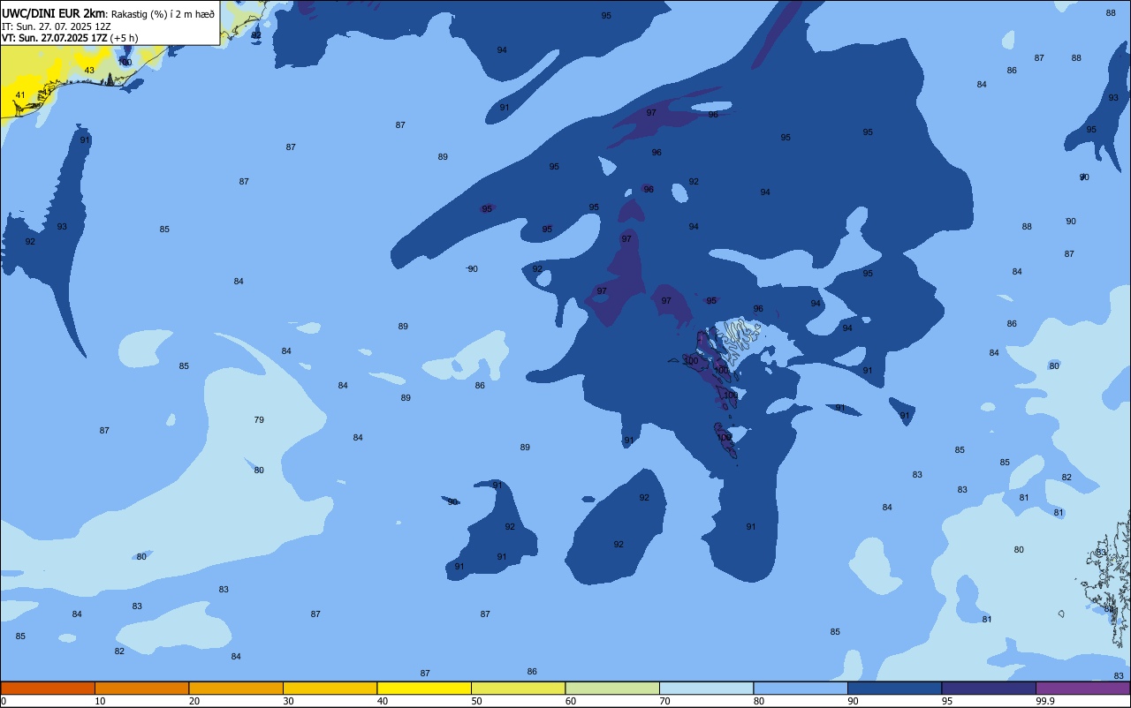Click the legend tick label '70'

point(665,701)
